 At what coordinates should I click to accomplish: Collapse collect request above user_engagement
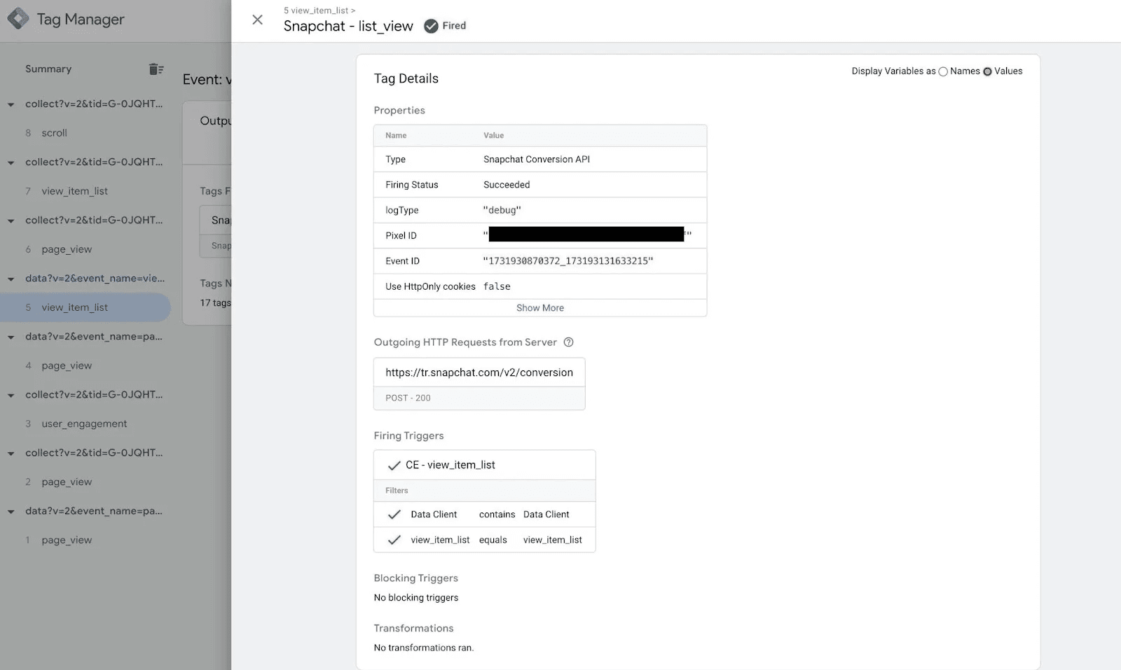(11, 395)
